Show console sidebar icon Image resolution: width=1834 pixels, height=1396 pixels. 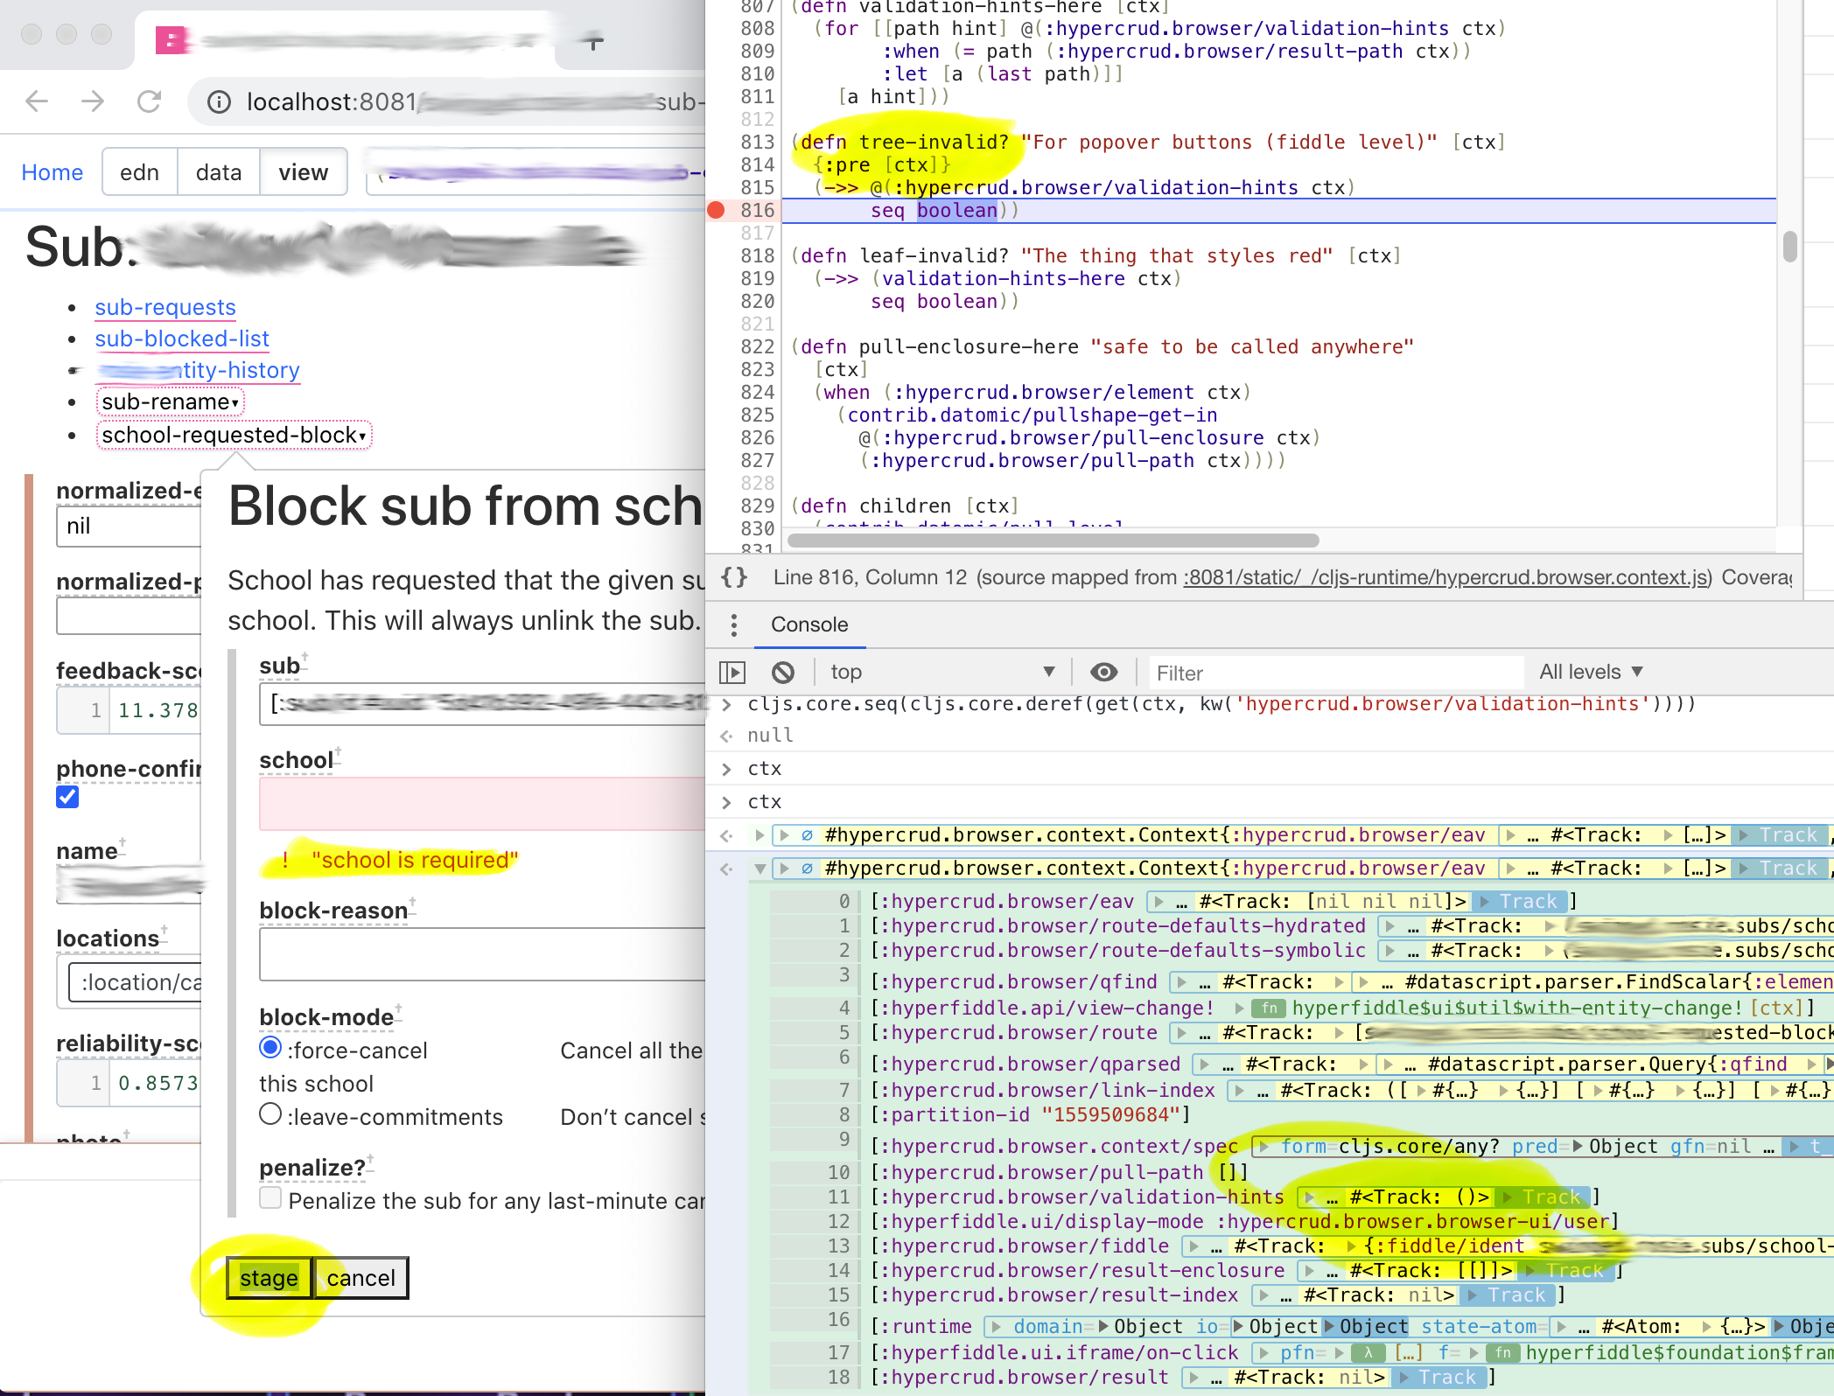732,672
